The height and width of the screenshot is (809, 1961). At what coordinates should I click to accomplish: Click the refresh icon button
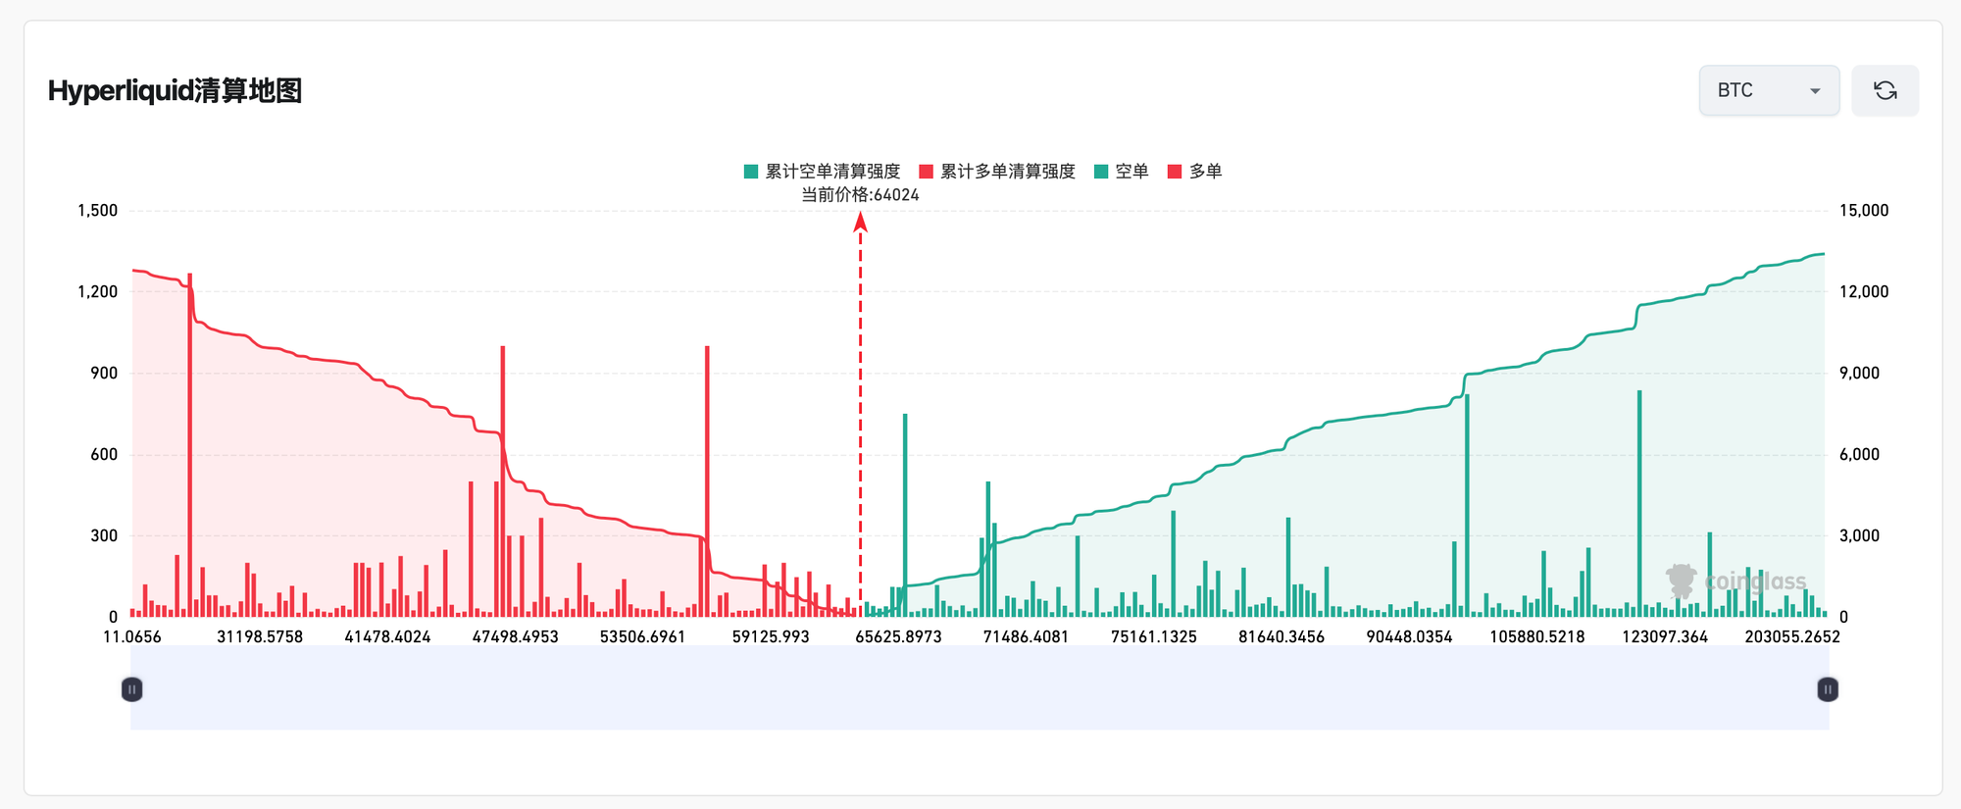click(x=1885, y=90)
